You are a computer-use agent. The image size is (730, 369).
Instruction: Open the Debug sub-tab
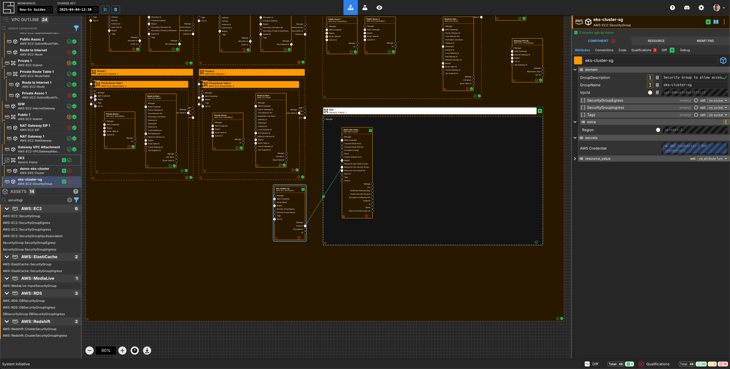685,50
